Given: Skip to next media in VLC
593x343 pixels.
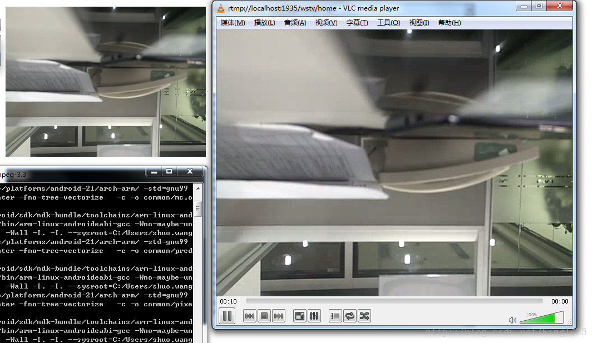Looking at the screenshot, I should click(x=279, y=316).
